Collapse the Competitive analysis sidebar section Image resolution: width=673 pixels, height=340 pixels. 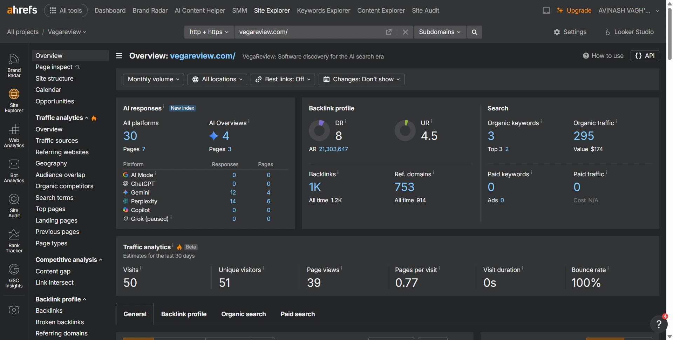pos(69,260)
